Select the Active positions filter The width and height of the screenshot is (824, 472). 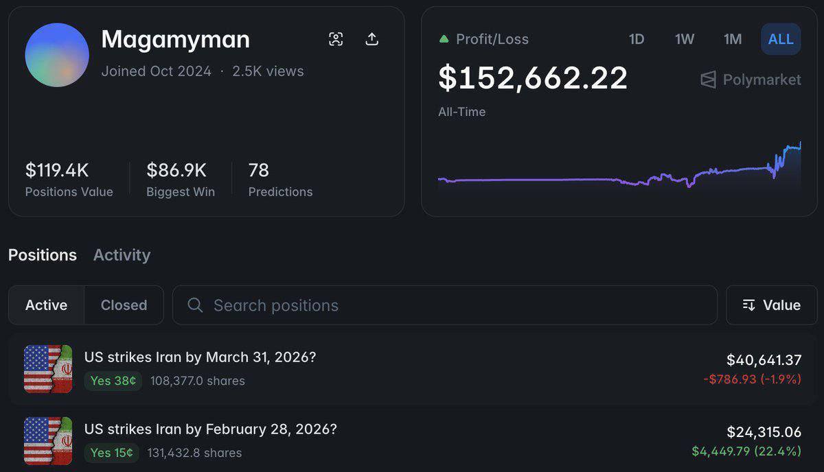(x=45, y=305)
